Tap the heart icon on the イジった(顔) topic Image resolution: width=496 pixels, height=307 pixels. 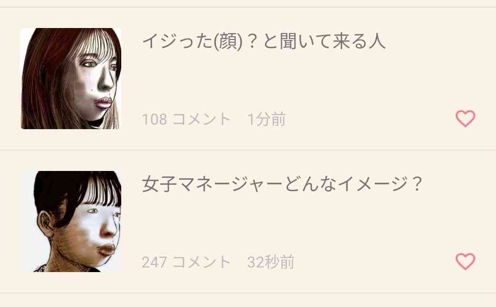coord(465,119)
